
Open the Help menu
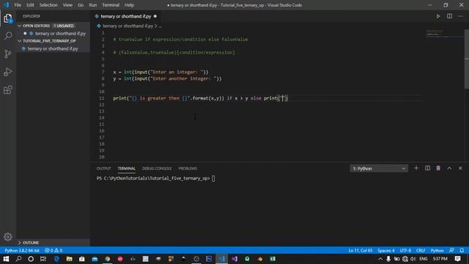tap(129, 5)
